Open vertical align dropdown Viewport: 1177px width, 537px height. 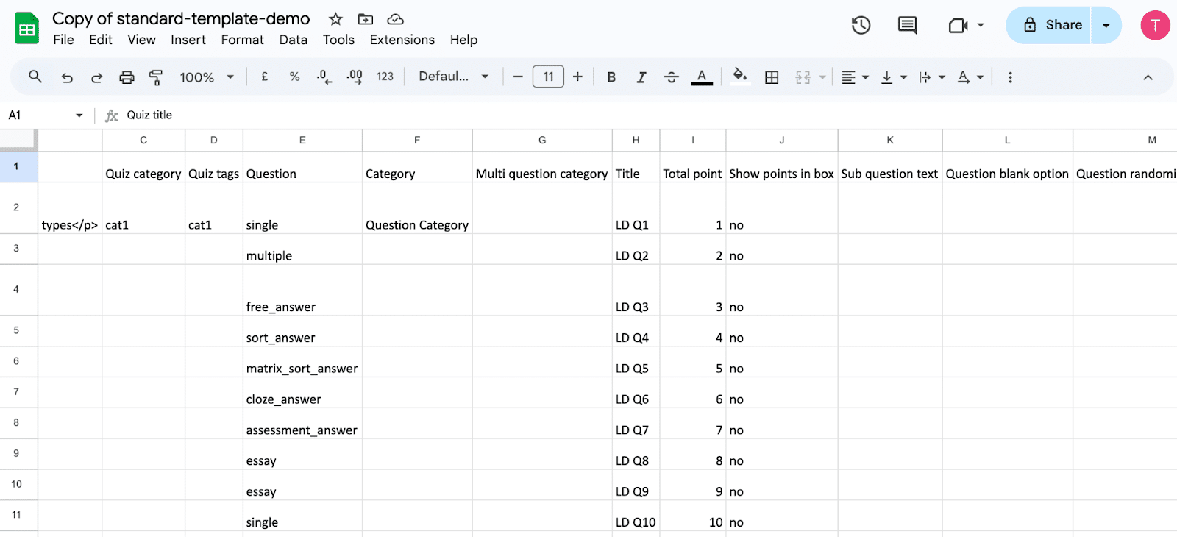click(x=894, y=77)
